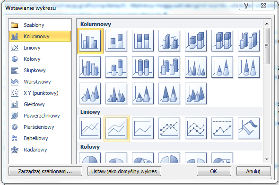Open the Powierzchniowy chart category

pos(40,116)
